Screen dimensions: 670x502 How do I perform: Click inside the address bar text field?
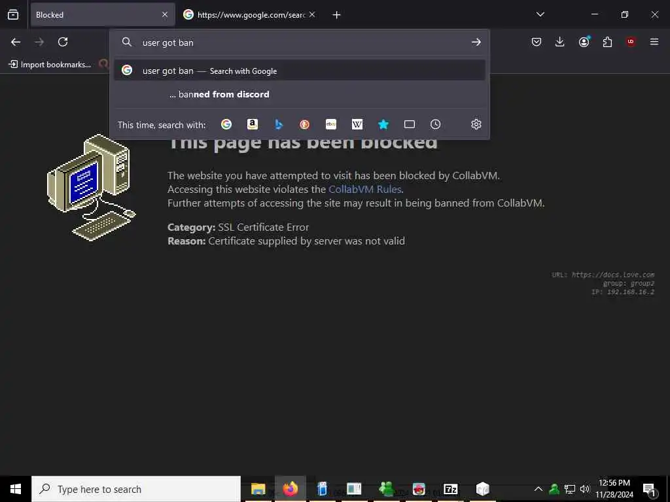(299, 42)
